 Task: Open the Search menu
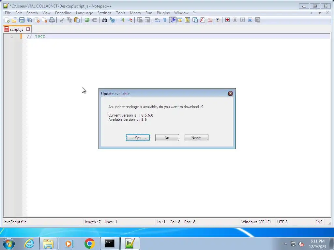pyautogui.click(x=32, y=13)
